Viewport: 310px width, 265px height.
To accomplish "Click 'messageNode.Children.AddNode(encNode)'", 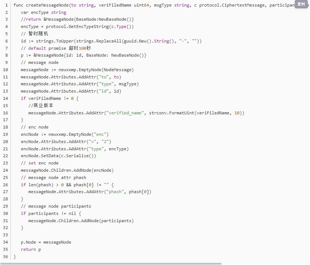I will pos(67,170).
